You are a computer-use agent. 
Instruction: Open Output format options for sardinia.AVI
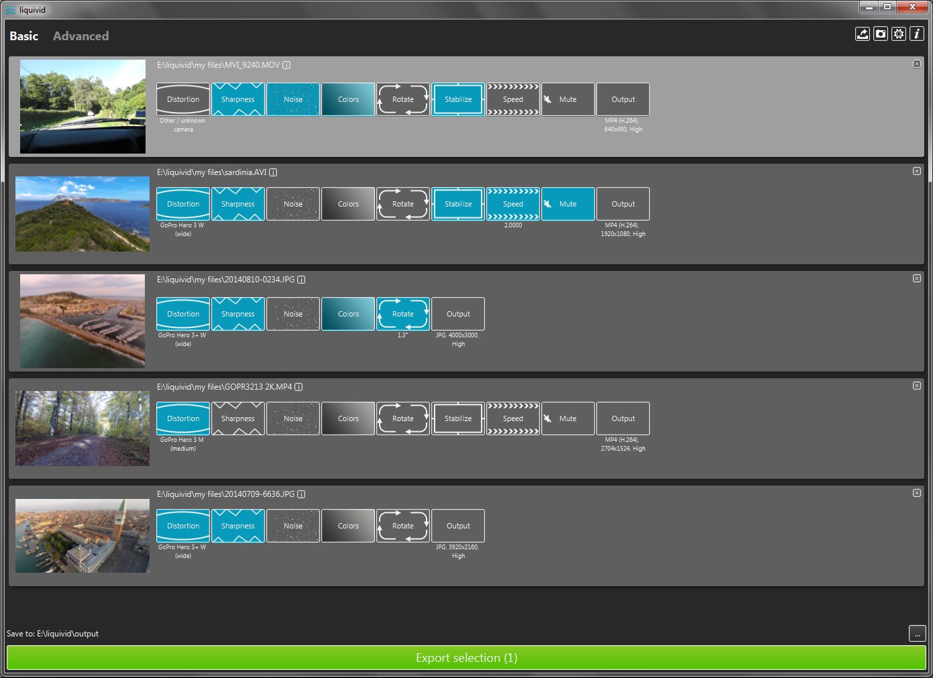click(x=623, y=204)
